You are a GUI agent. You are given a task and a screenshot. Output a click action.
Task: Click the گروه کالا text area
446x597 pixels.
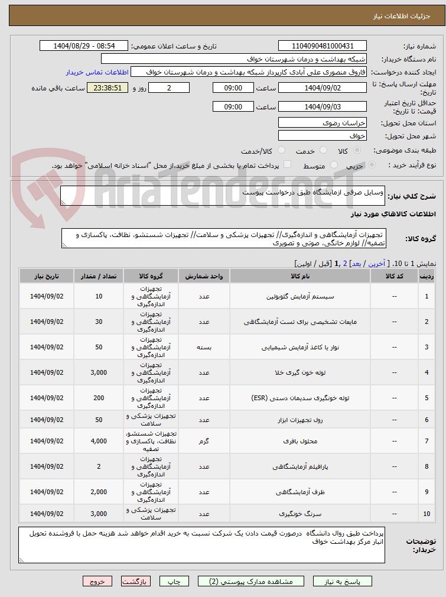(224, 238)
